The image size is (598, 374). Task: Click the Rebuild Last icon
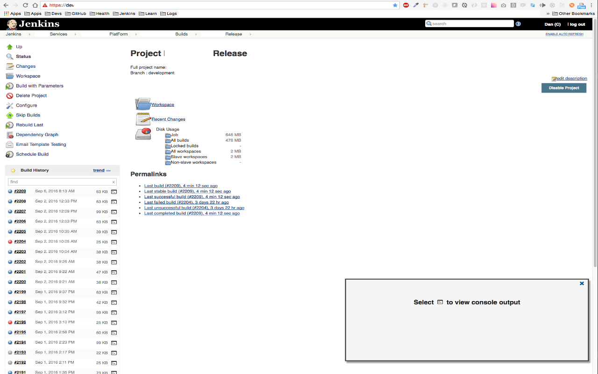(9, 125)
